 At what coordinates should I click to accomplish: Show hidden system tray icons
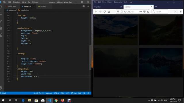(x=149, y=100)
